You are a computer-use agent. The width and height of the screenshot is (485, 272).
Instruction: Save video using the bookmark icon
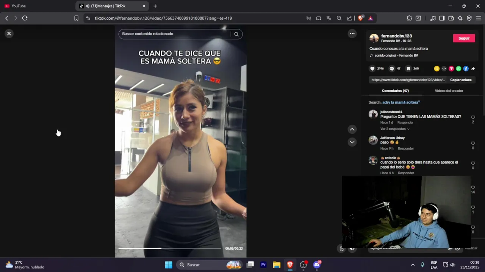(x=408, y=69)
